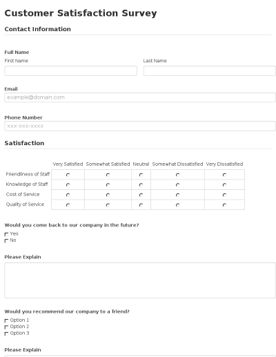Check No for coming back in future

tap(6, 241)
